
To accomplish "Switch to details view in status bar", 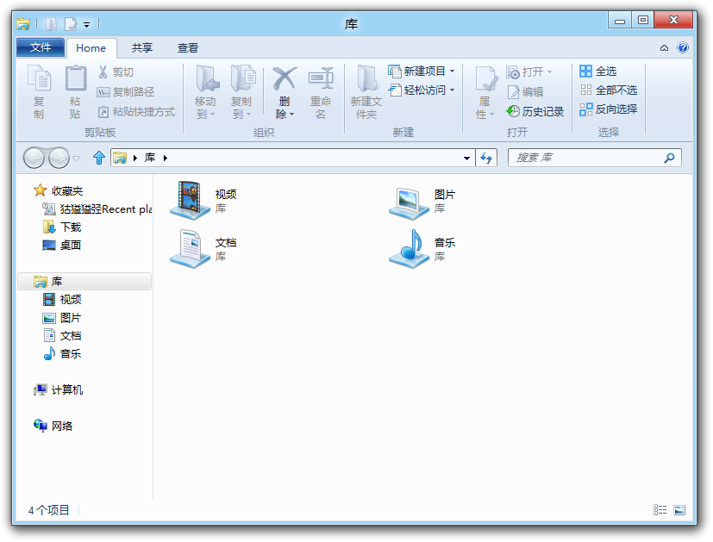I will pyautogui.click(x=660, y=510).
